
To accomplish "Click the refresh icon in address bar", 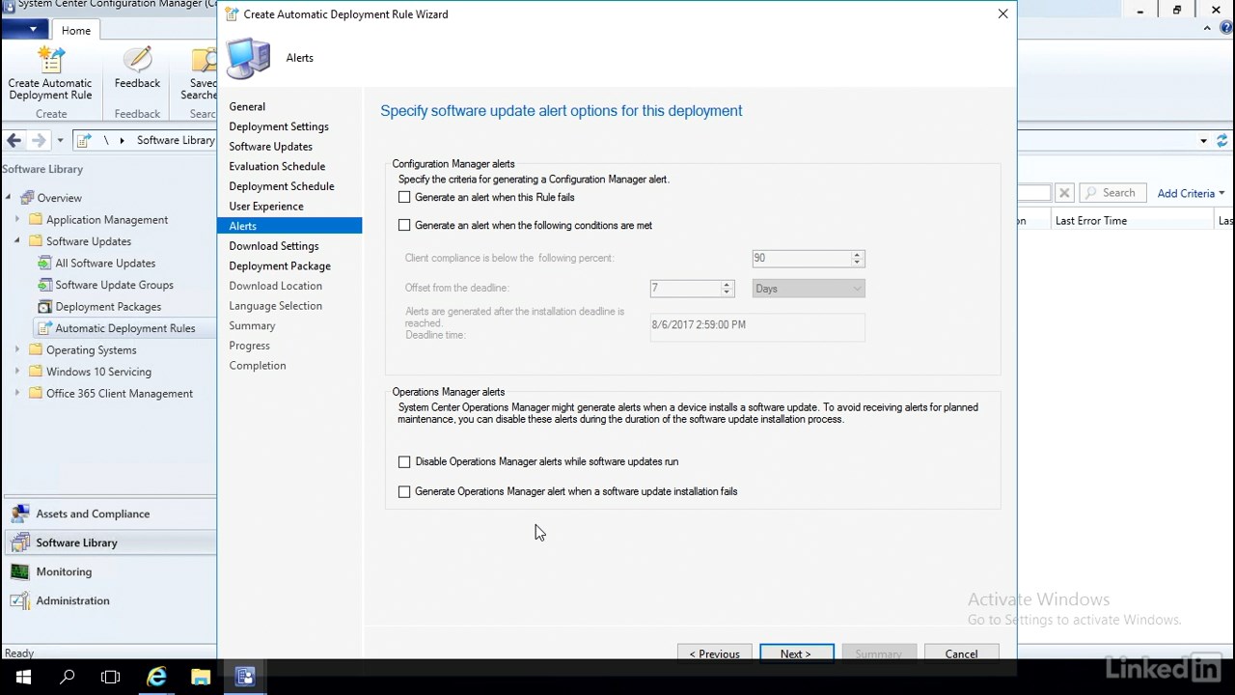I will point(1222,140).
